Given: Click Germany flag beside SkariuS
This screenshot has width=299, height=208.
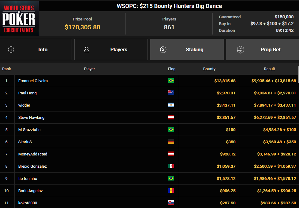Looking at the screenshot, I should (x=171, y=142).
